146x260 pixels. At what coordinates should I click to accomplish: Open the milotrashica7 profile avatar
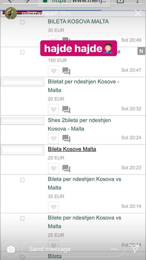(11, 13)
